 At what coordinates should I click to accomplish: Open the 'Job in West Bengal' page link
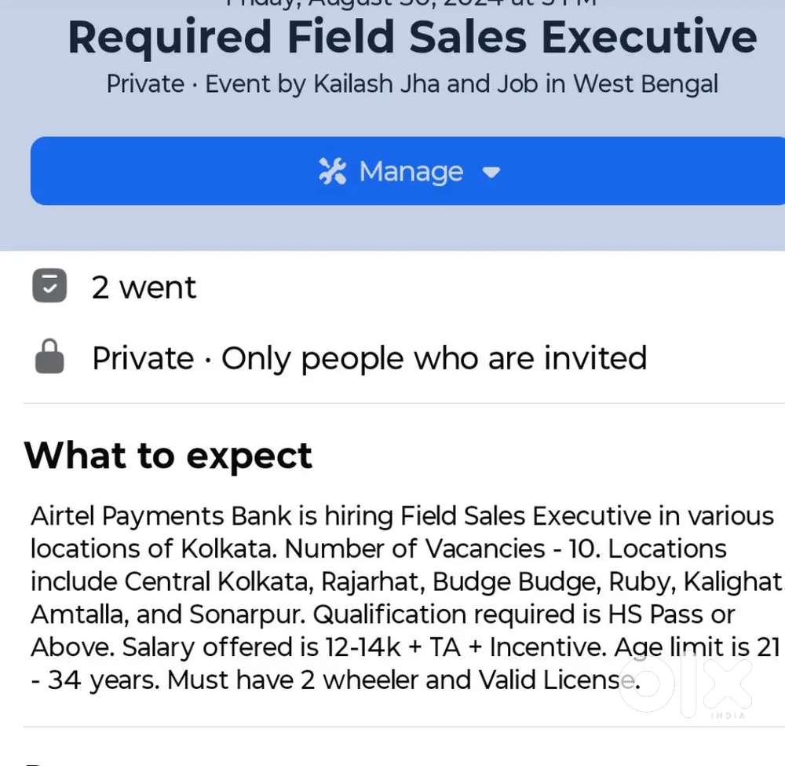608,83
